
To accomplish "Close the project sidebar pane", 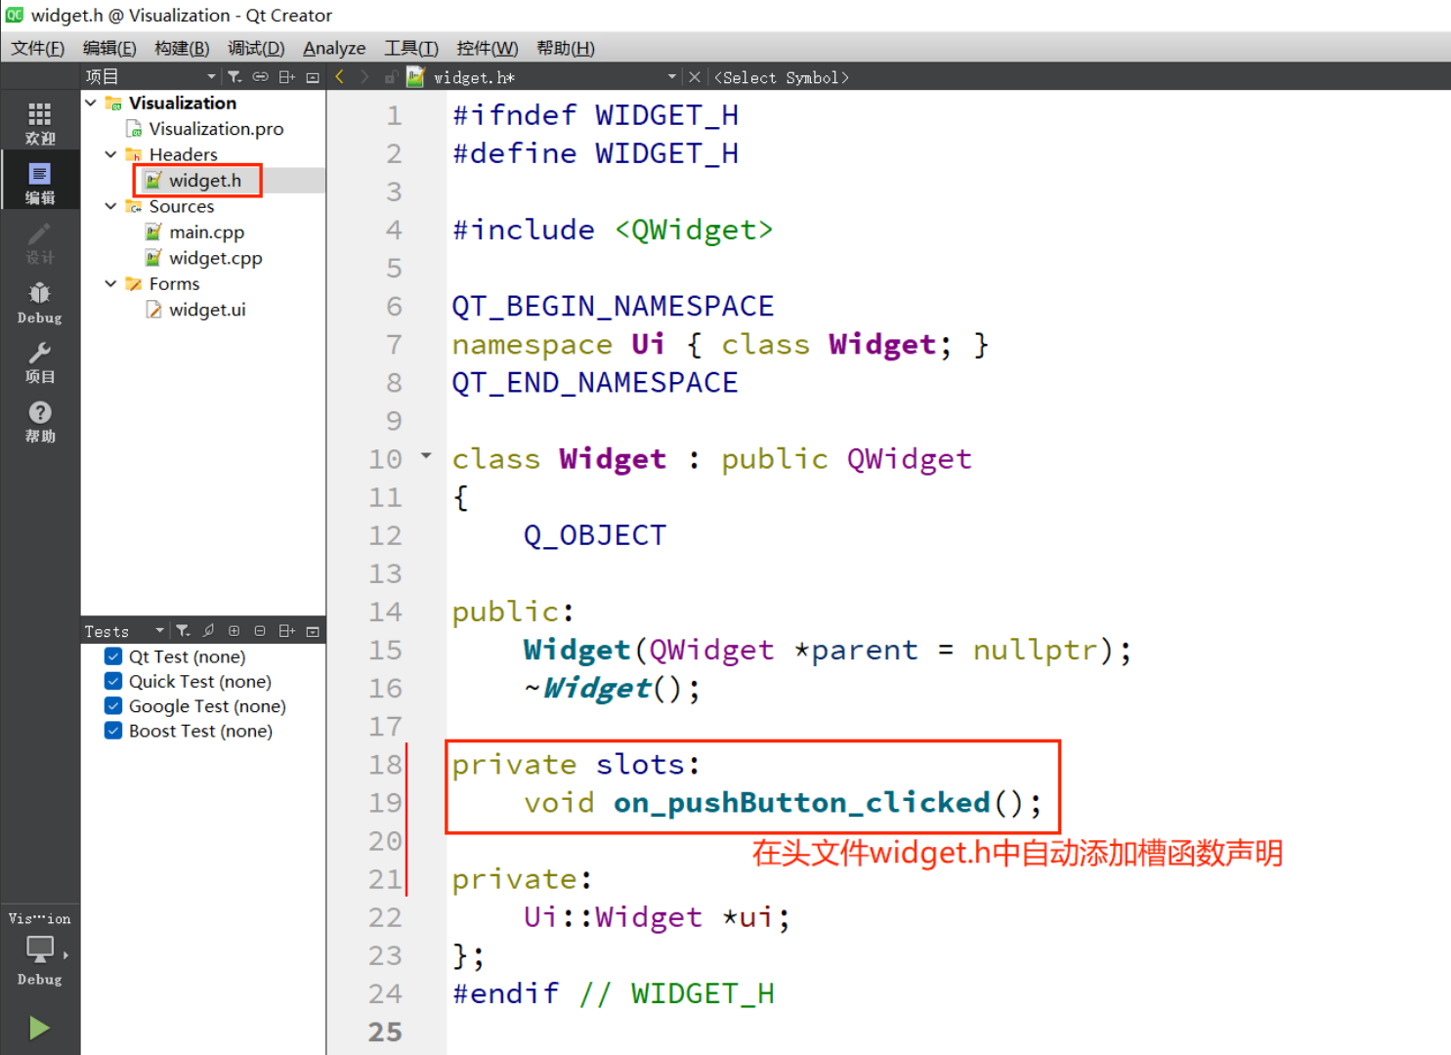I will [313, 76].
